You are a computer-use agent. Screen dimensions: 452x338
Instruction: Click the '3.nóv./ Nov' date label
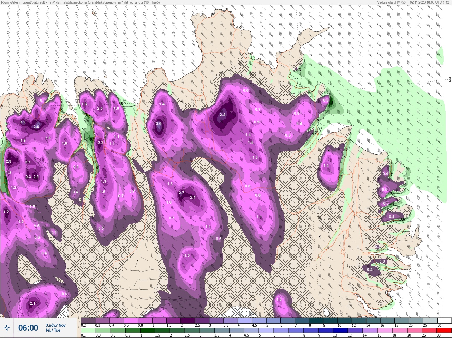tap(55, 325)
